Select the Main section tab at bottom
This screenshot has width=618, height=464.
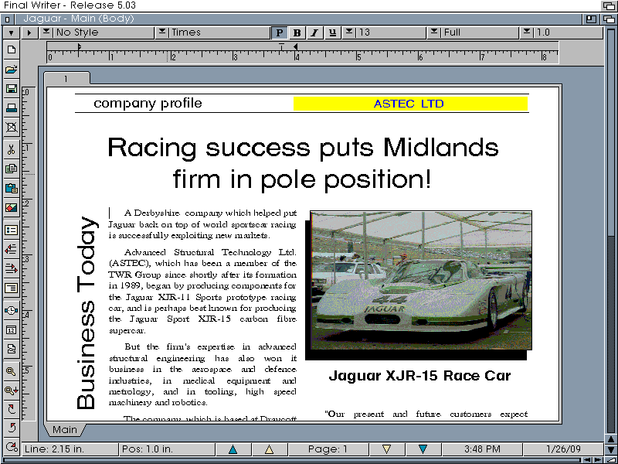tap(65, 429)
